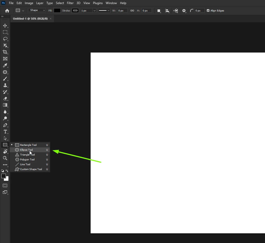Viewport: 265px width, 243px height.
Task: Open the View menu
Action: [87, 3]
